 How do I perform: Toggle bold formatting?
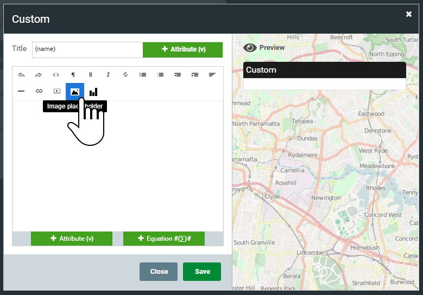coord(91,75)
